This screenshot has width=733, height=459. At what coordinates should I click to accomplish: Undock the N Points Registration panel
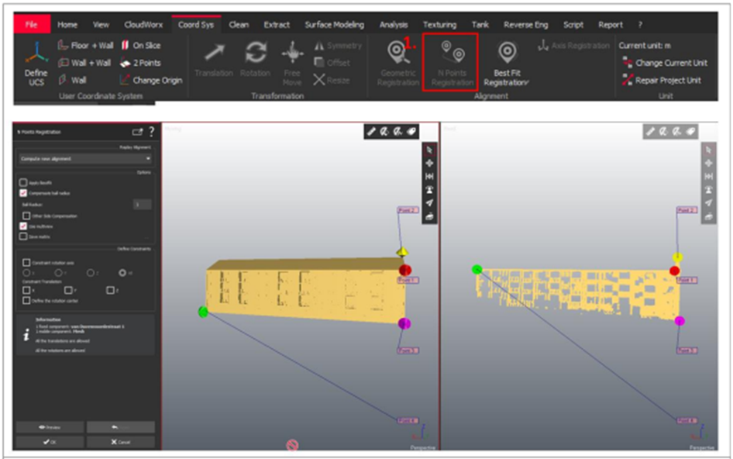(x=137, y=132)
